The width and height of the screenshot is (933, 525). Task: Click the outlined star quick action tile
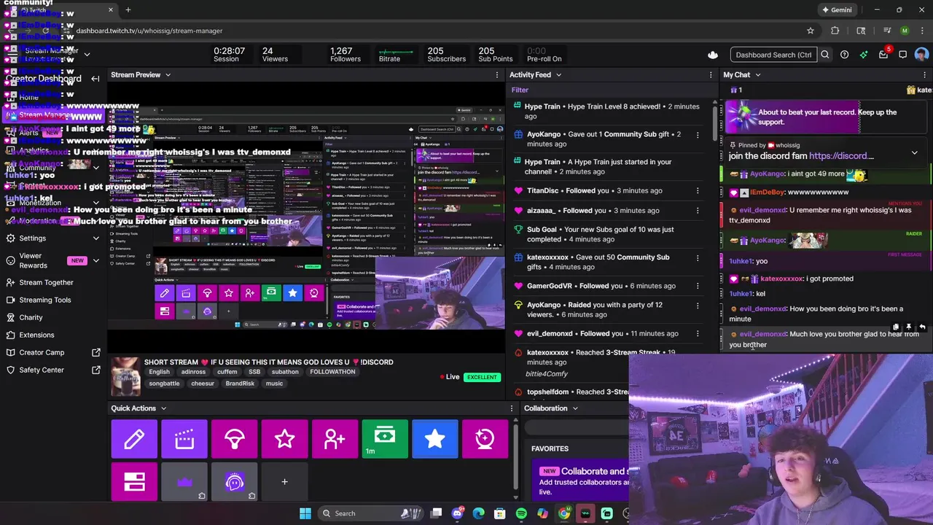tap(285, 439)
